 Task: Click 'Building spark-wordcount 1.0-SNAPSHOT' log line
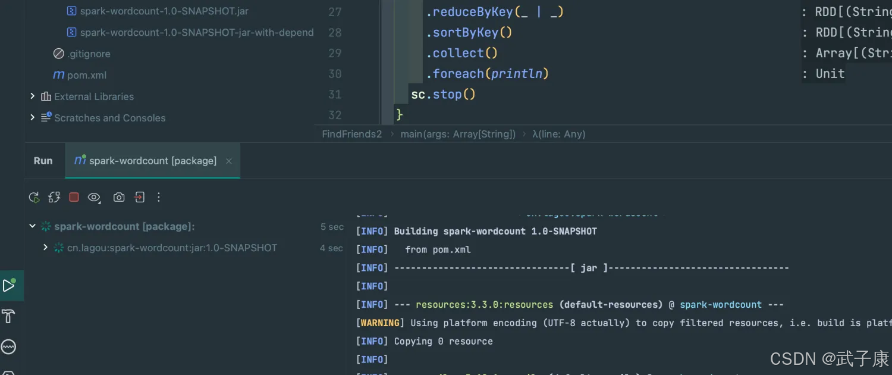click(495, 231)
